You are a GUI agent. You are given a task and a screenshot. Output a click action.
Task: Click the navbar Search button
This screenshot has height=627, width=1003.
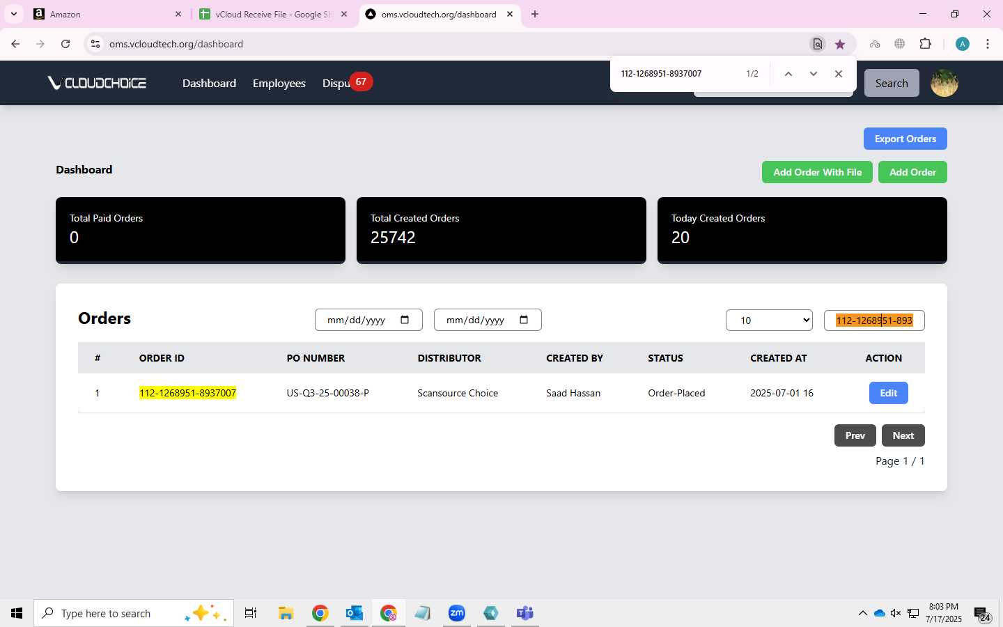point(892,83)
